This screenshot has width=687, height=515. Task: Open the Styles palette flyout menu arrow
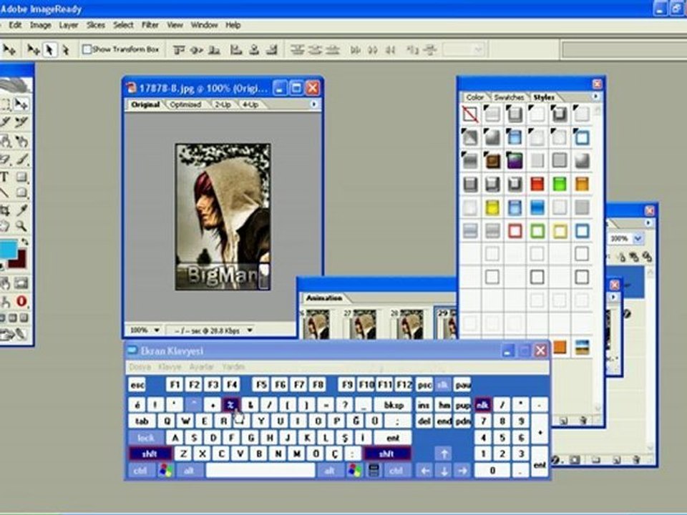tap(595, 97)
